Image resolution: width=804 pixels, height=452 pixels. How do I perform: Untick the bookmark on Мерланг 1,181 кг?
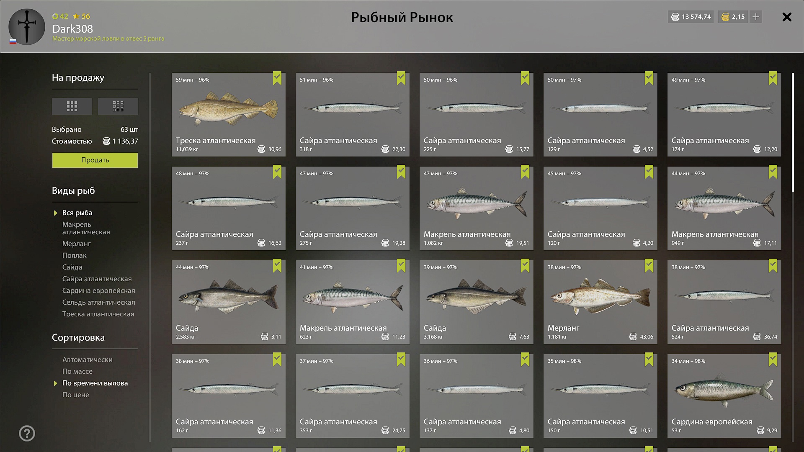pyautogui.click(x=649, y=266)
